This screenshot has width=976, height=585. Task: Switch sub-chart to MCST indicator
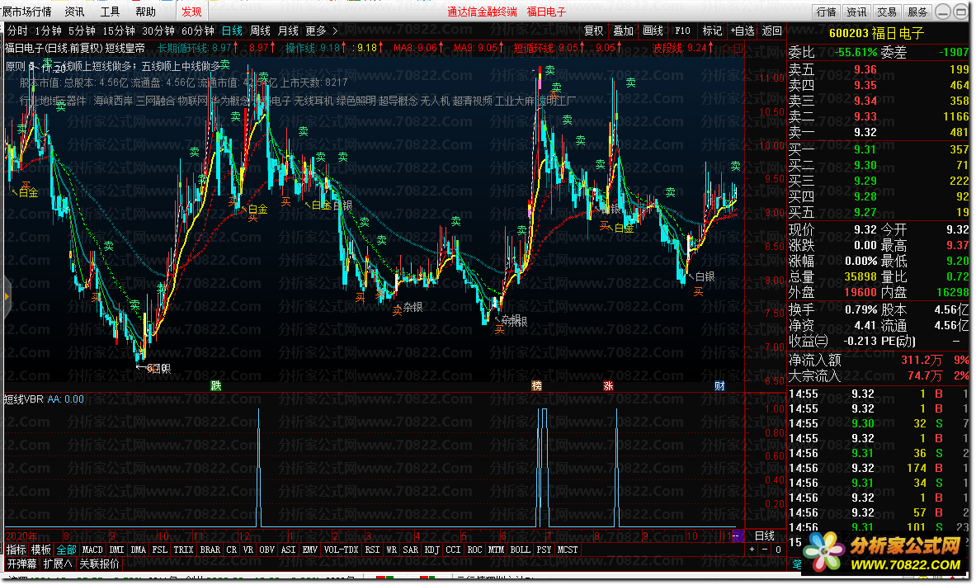pyautogui.click(x=567, y=550)
